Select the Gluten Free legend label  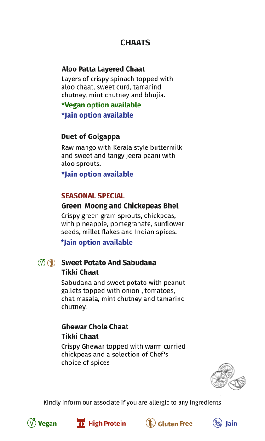[x=175, y=424]
